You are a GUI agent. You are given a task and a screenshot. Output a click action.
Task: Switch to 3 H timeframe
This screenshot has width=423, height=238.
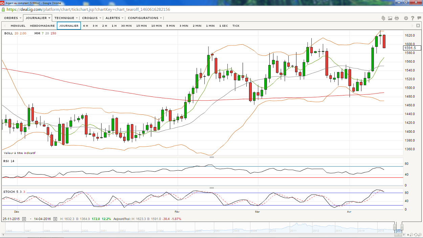click(x=95, y=26)
